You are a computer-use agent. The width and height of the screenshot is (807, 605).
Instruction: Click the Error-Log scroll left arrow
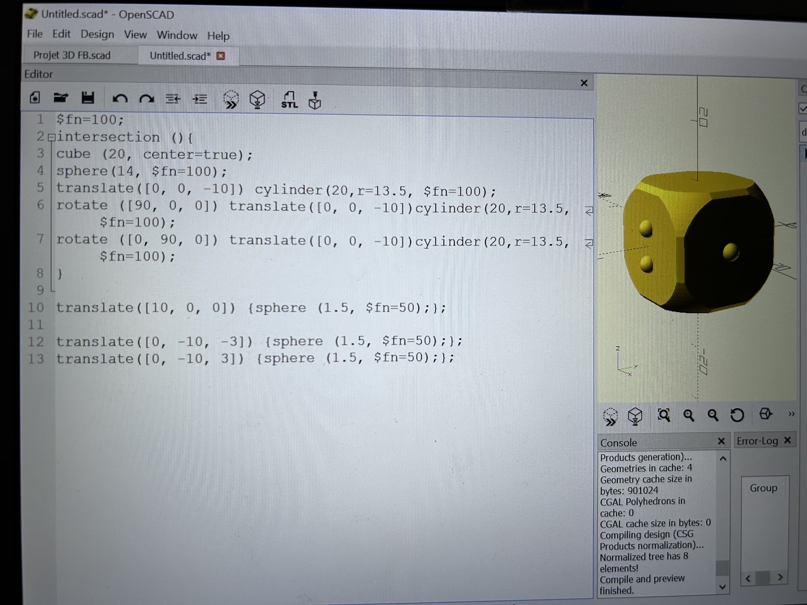tap(748, 578)
